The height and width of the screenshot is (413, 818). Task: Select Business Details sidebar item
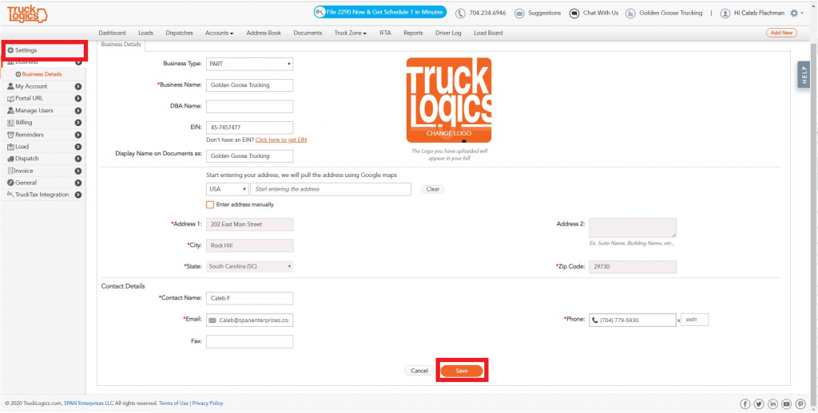click(42, 74)
